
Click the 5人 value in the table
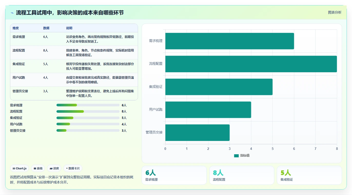(x=46, y=64)
